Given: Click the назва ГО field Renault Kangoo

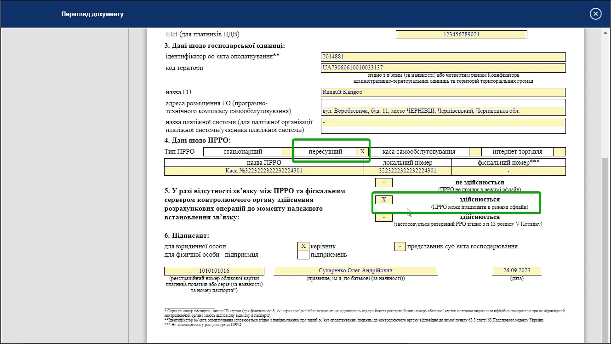Looking at the screenshot, I should pyautogui.click(x=443, y=92).
